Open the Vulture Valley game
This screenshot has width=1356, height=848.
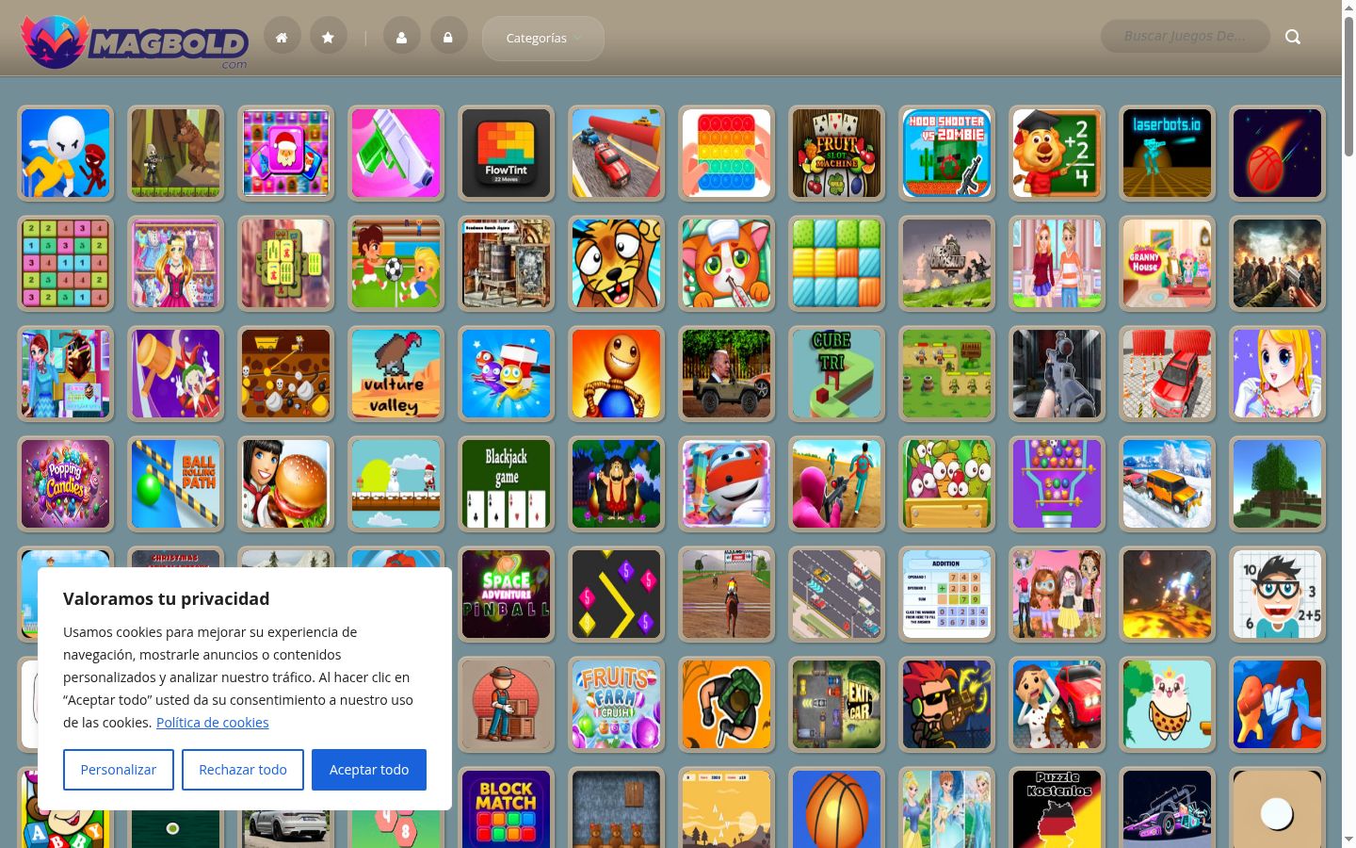(396, 373)
